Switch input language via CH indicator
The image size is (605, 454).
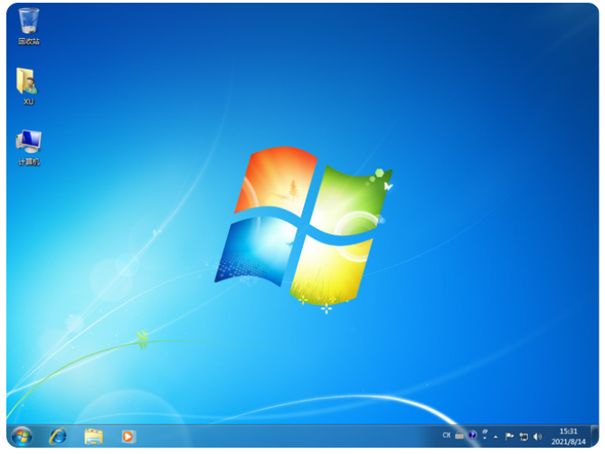coord(447,435)
